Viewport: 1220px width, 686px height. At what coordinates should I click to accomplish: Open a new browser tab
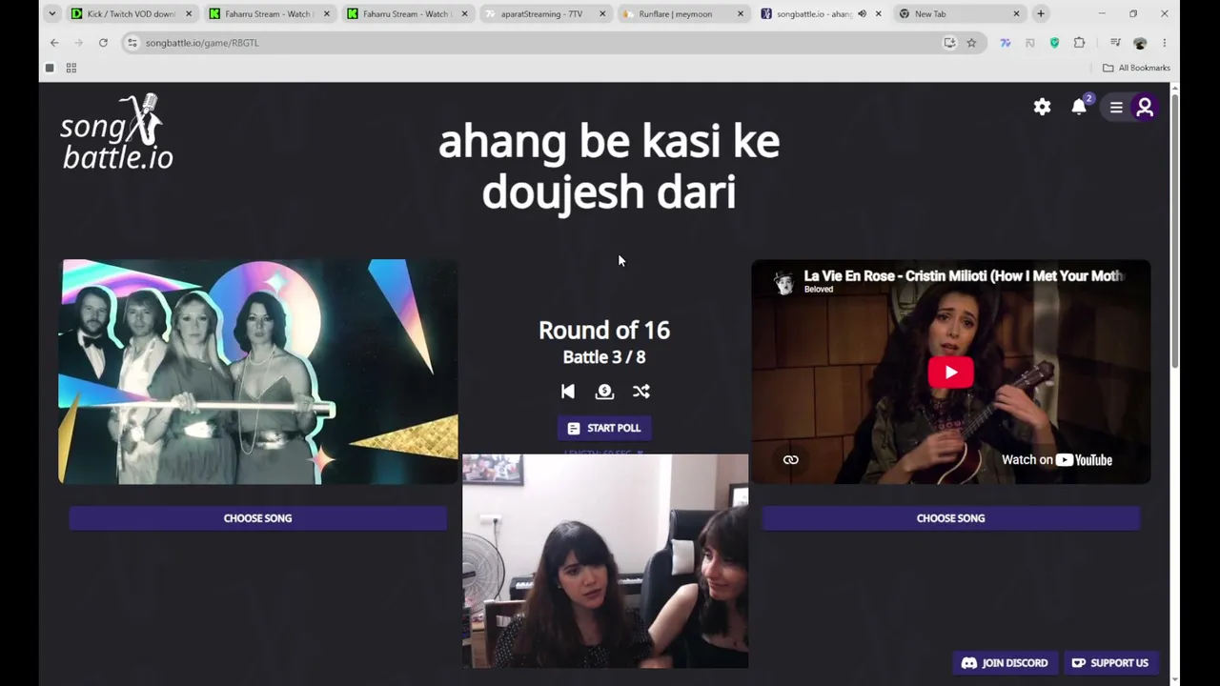[x=1041, y=14]
